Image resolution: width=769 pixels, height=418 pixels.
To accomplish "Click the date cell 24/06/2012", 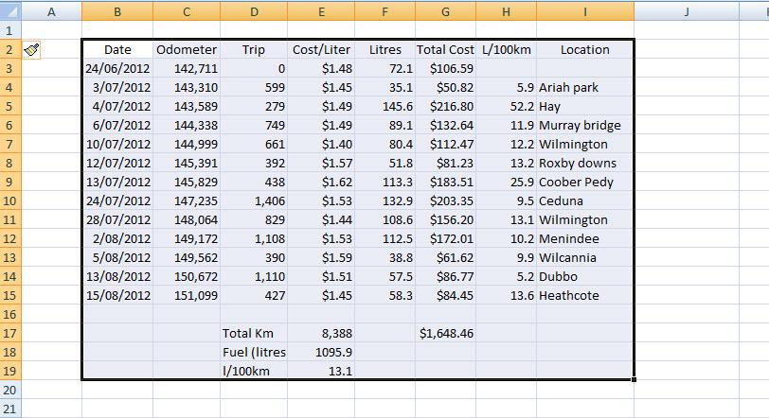I will tap(117, 69).
